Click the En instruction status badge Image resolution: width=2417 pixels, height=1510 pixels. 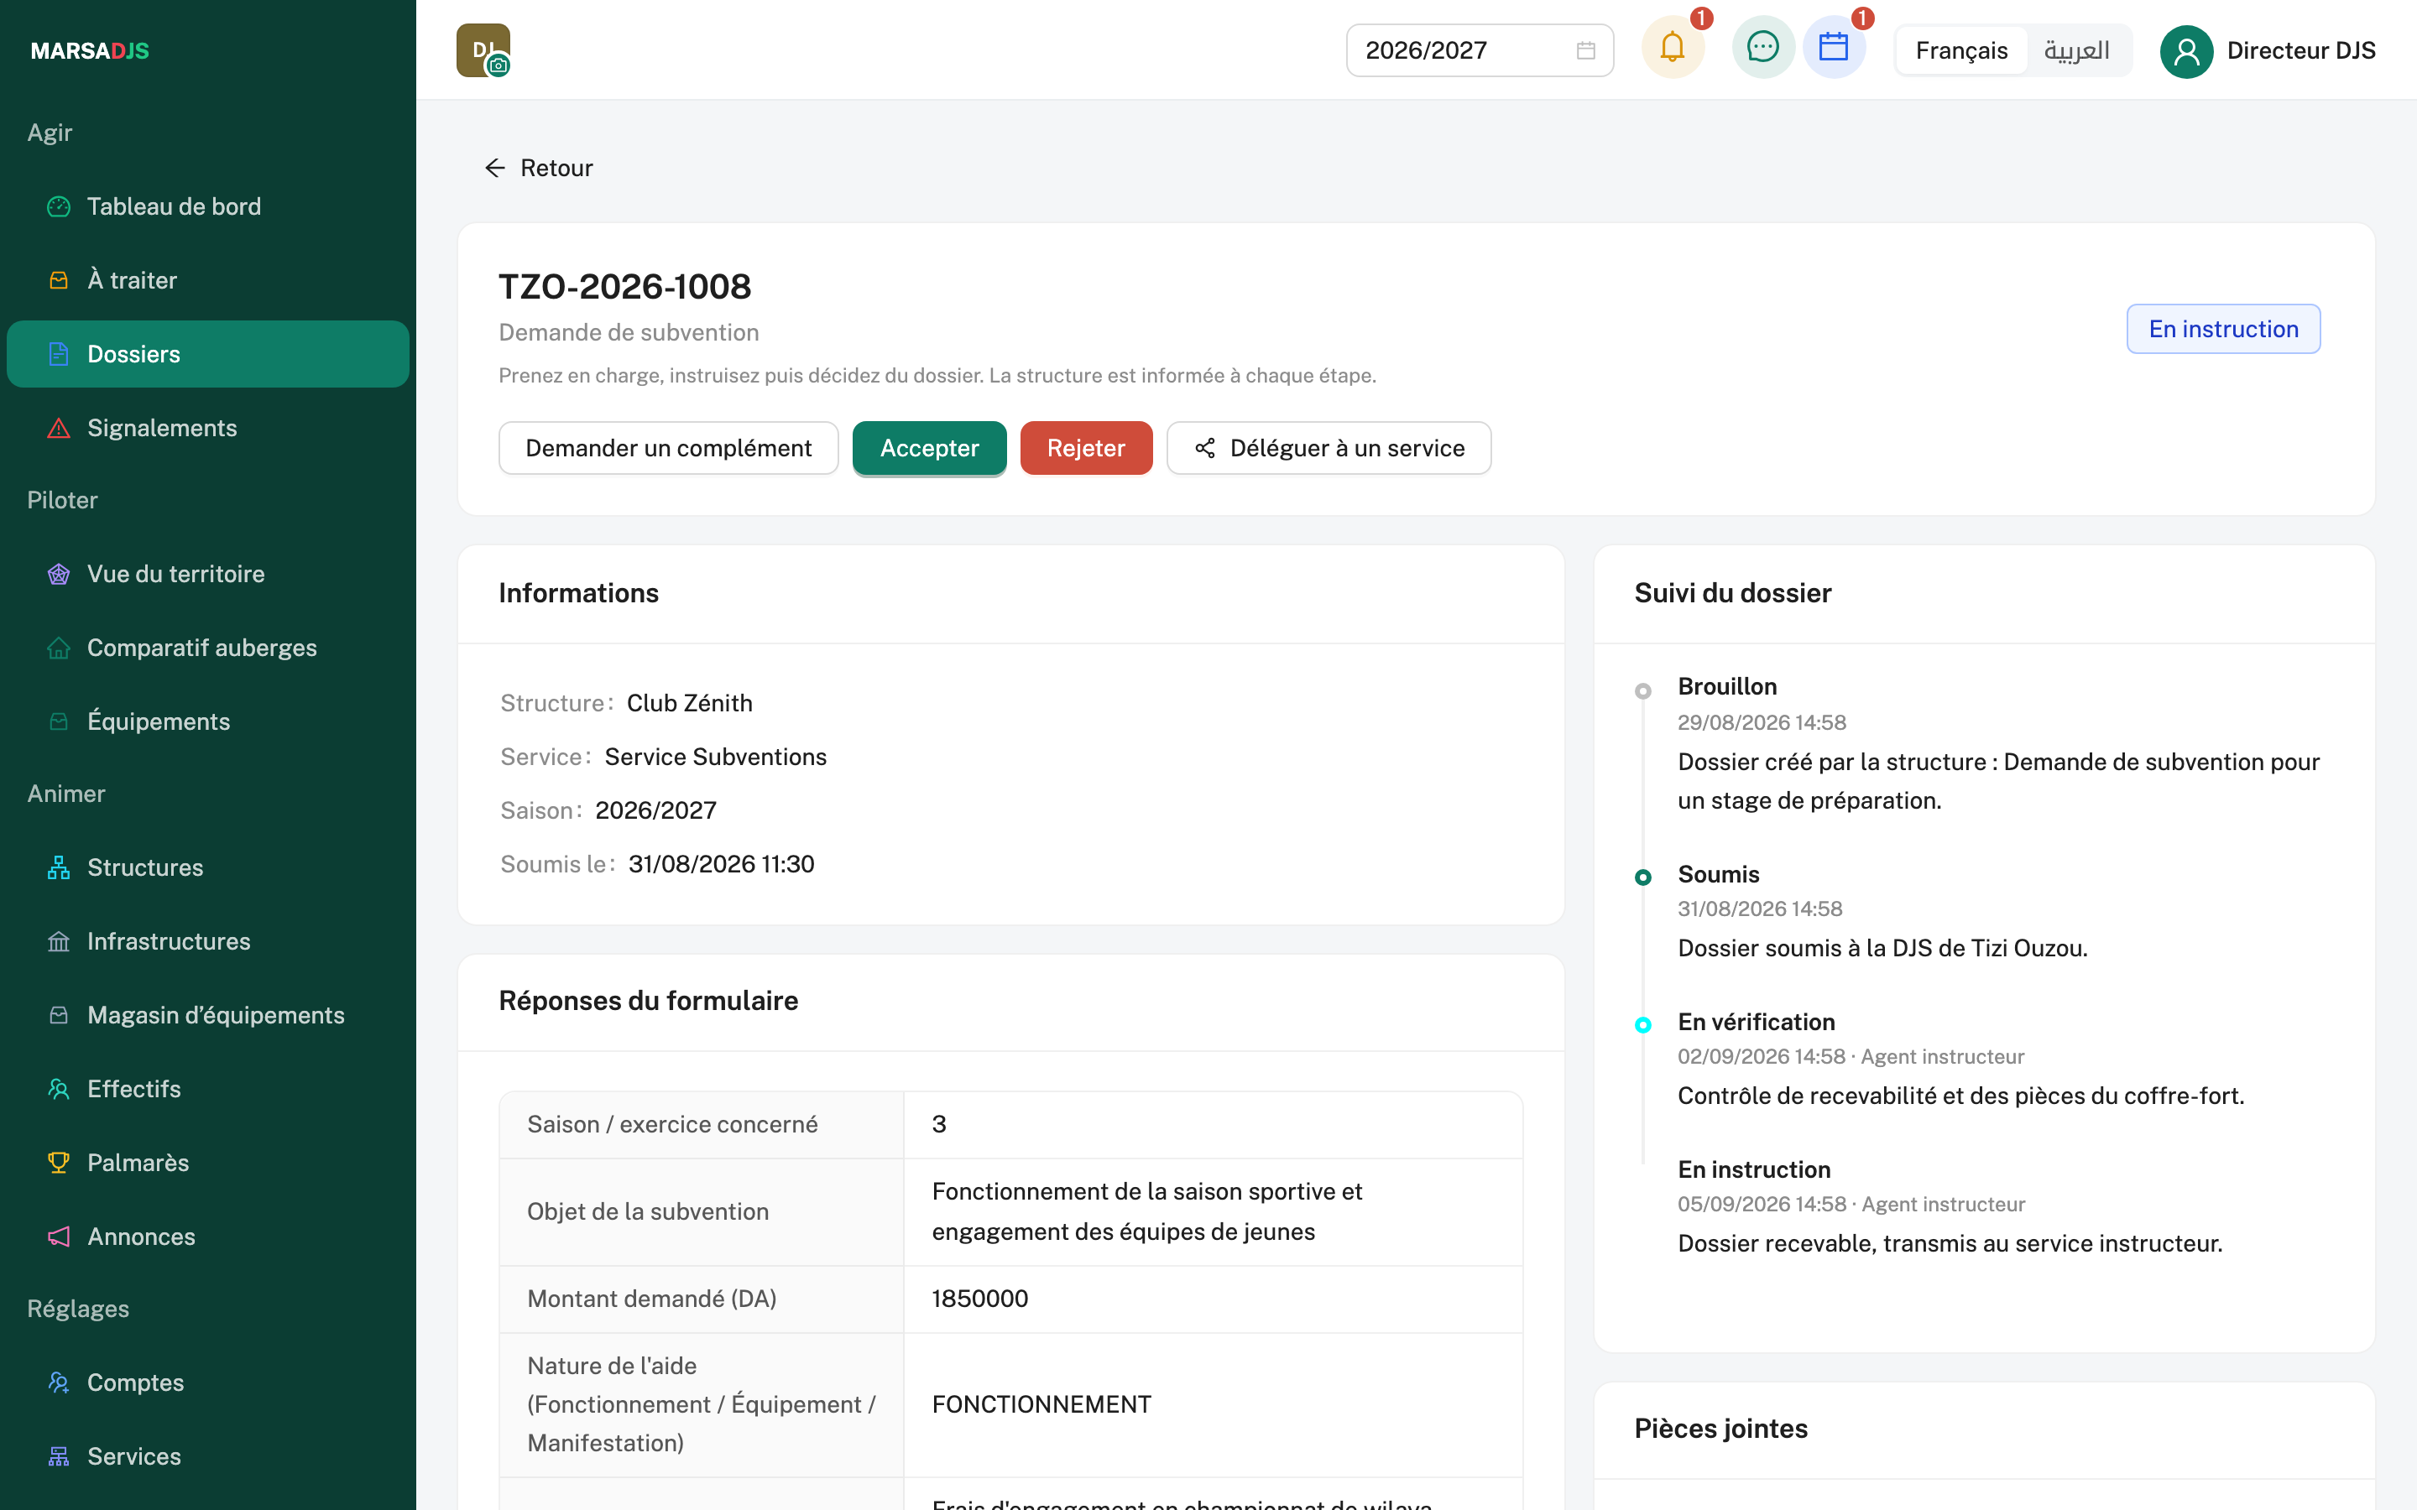(2223, 329)
